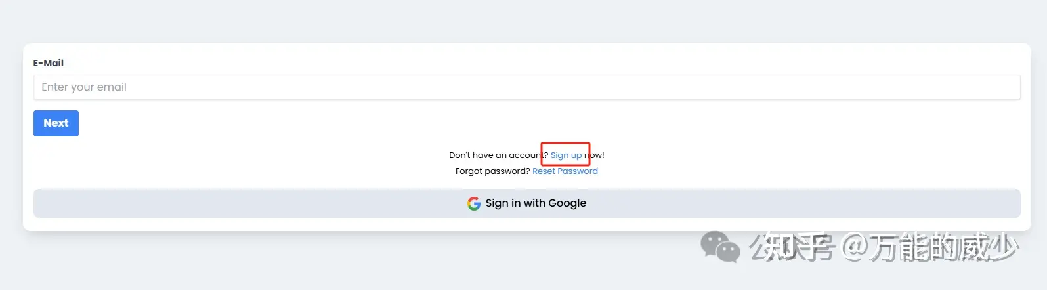
Task: Click the "Forgot password?" text
Action: [492, 171]
